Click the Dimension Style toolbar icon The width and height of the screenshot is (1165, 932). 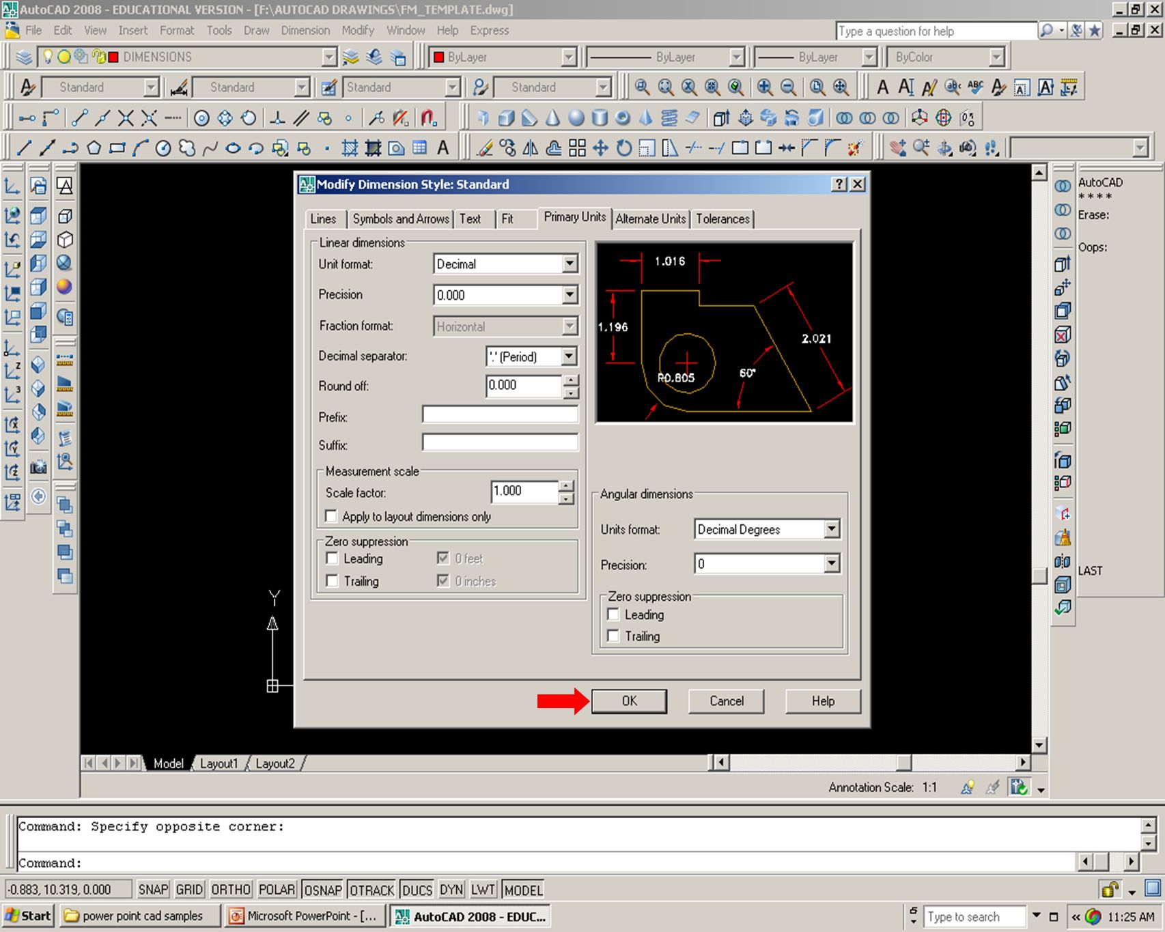179,87
